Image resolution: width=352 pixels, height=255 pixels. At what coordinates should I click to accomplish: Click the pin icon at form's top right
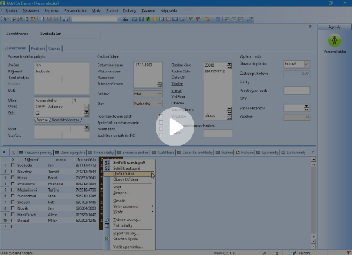(x=310, y=27)
